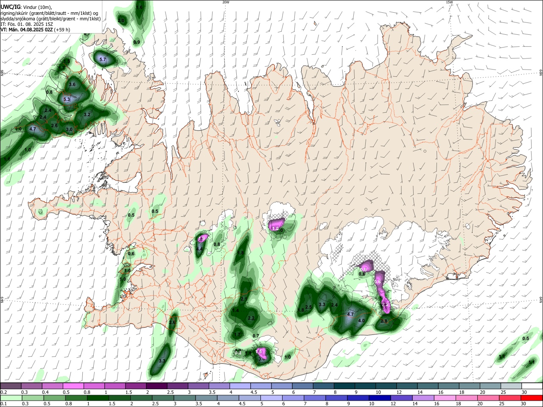Select the 2.5 rainfall value label
543x407 pixels.
tap(309, 307)
